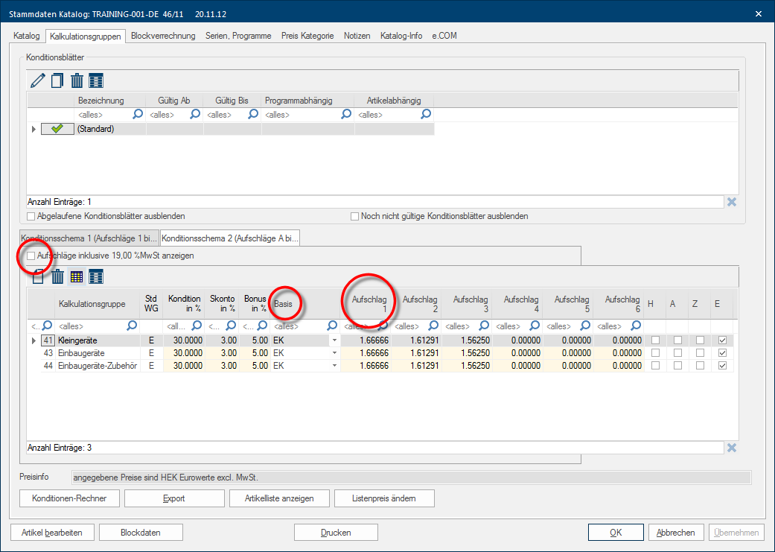Click the pencil edit icon in Konditionsblätter

coord(38,80)
